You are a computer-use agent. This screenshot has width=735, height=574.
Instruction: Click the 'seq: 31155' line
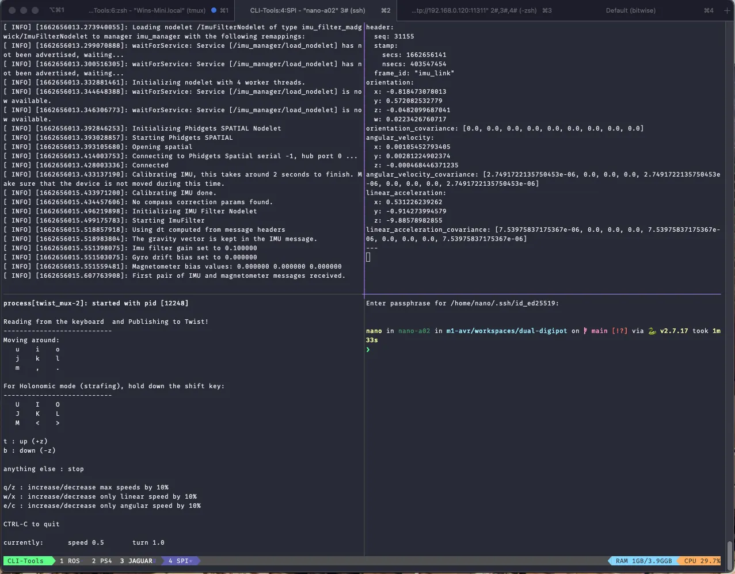pyautogui.click(x=394, y=36)
